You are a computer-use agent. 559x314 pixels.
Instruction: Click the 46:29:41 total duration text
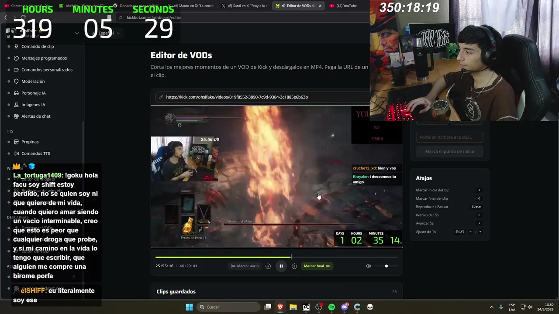click(x=188, y=266)
